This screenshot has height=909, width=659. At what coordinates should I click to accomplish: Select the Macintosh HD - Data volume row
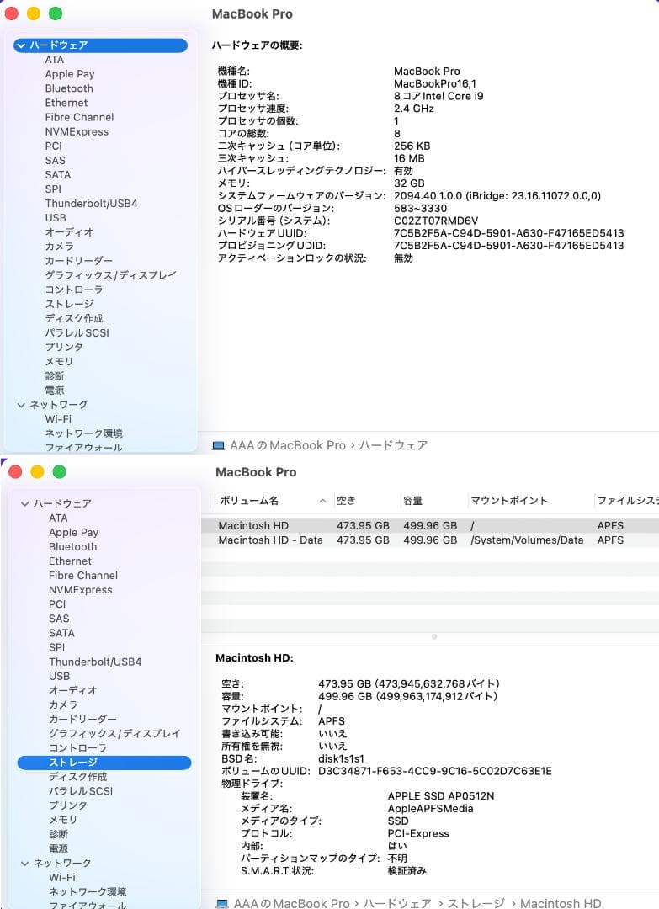point(430,540)
